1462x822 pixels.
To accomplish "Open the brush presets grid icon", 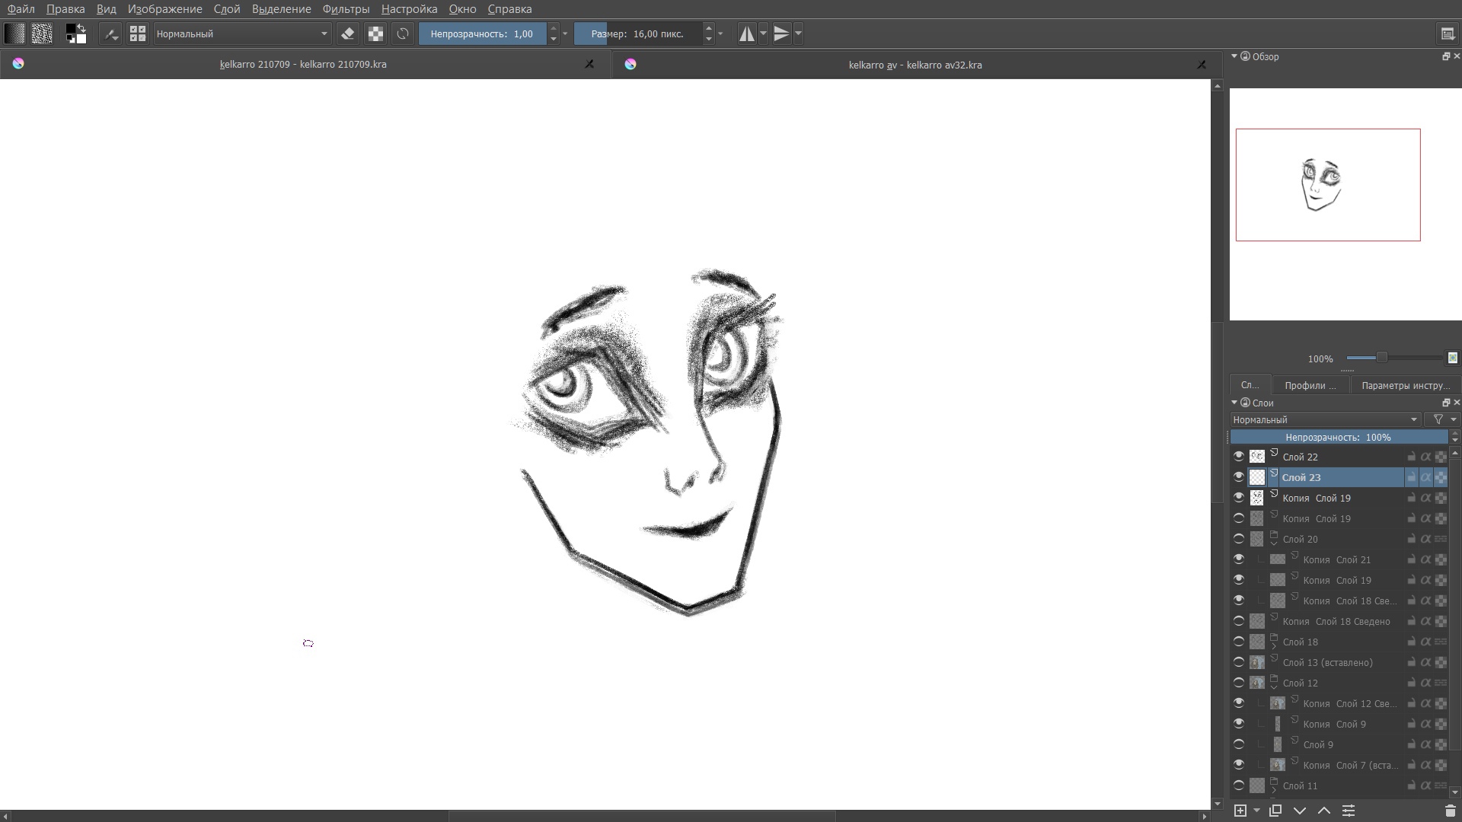I will tap(138, 33).
